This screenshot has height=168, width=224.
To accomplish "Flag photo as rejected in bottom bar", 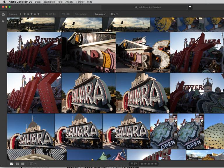I will click(x=135, y=164).
